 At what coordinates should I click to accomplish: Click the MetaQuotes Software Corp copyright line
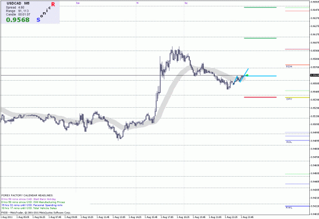click(36, 212)
